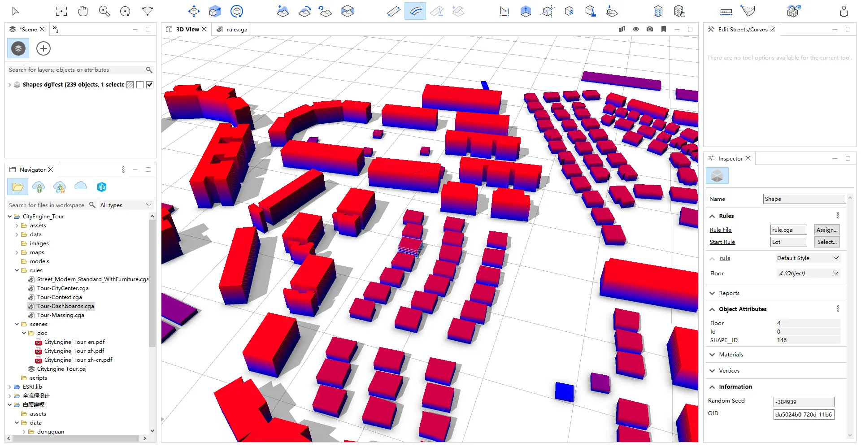Click the Assign... rule file button
861x447 pixels.
826,230
